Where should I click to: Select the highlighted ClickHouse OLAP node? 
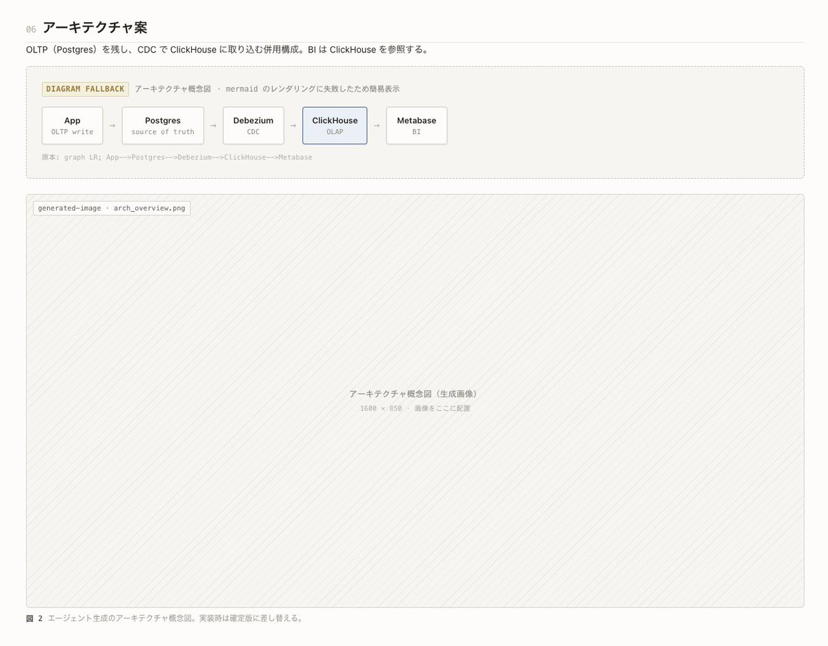tap(335, 126)
